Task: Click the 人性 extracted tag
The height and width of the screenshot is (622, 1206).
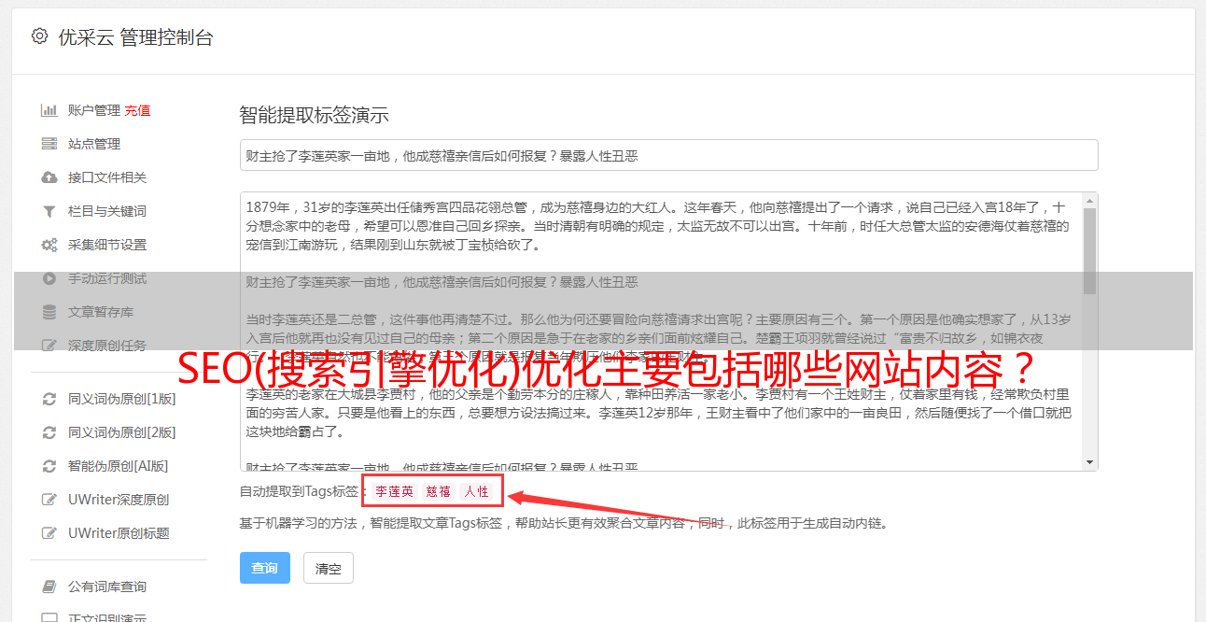Action: click(x=476, y=491)
